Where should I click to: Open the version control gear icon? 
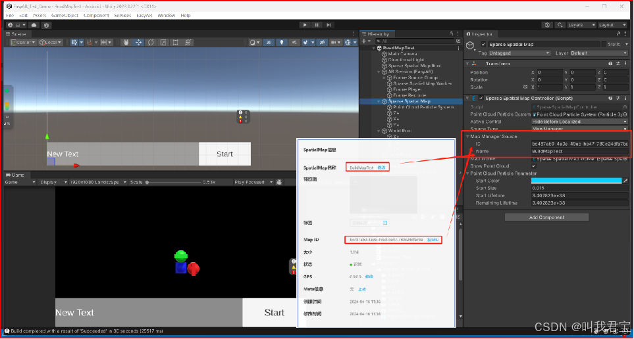pos(47,25)
